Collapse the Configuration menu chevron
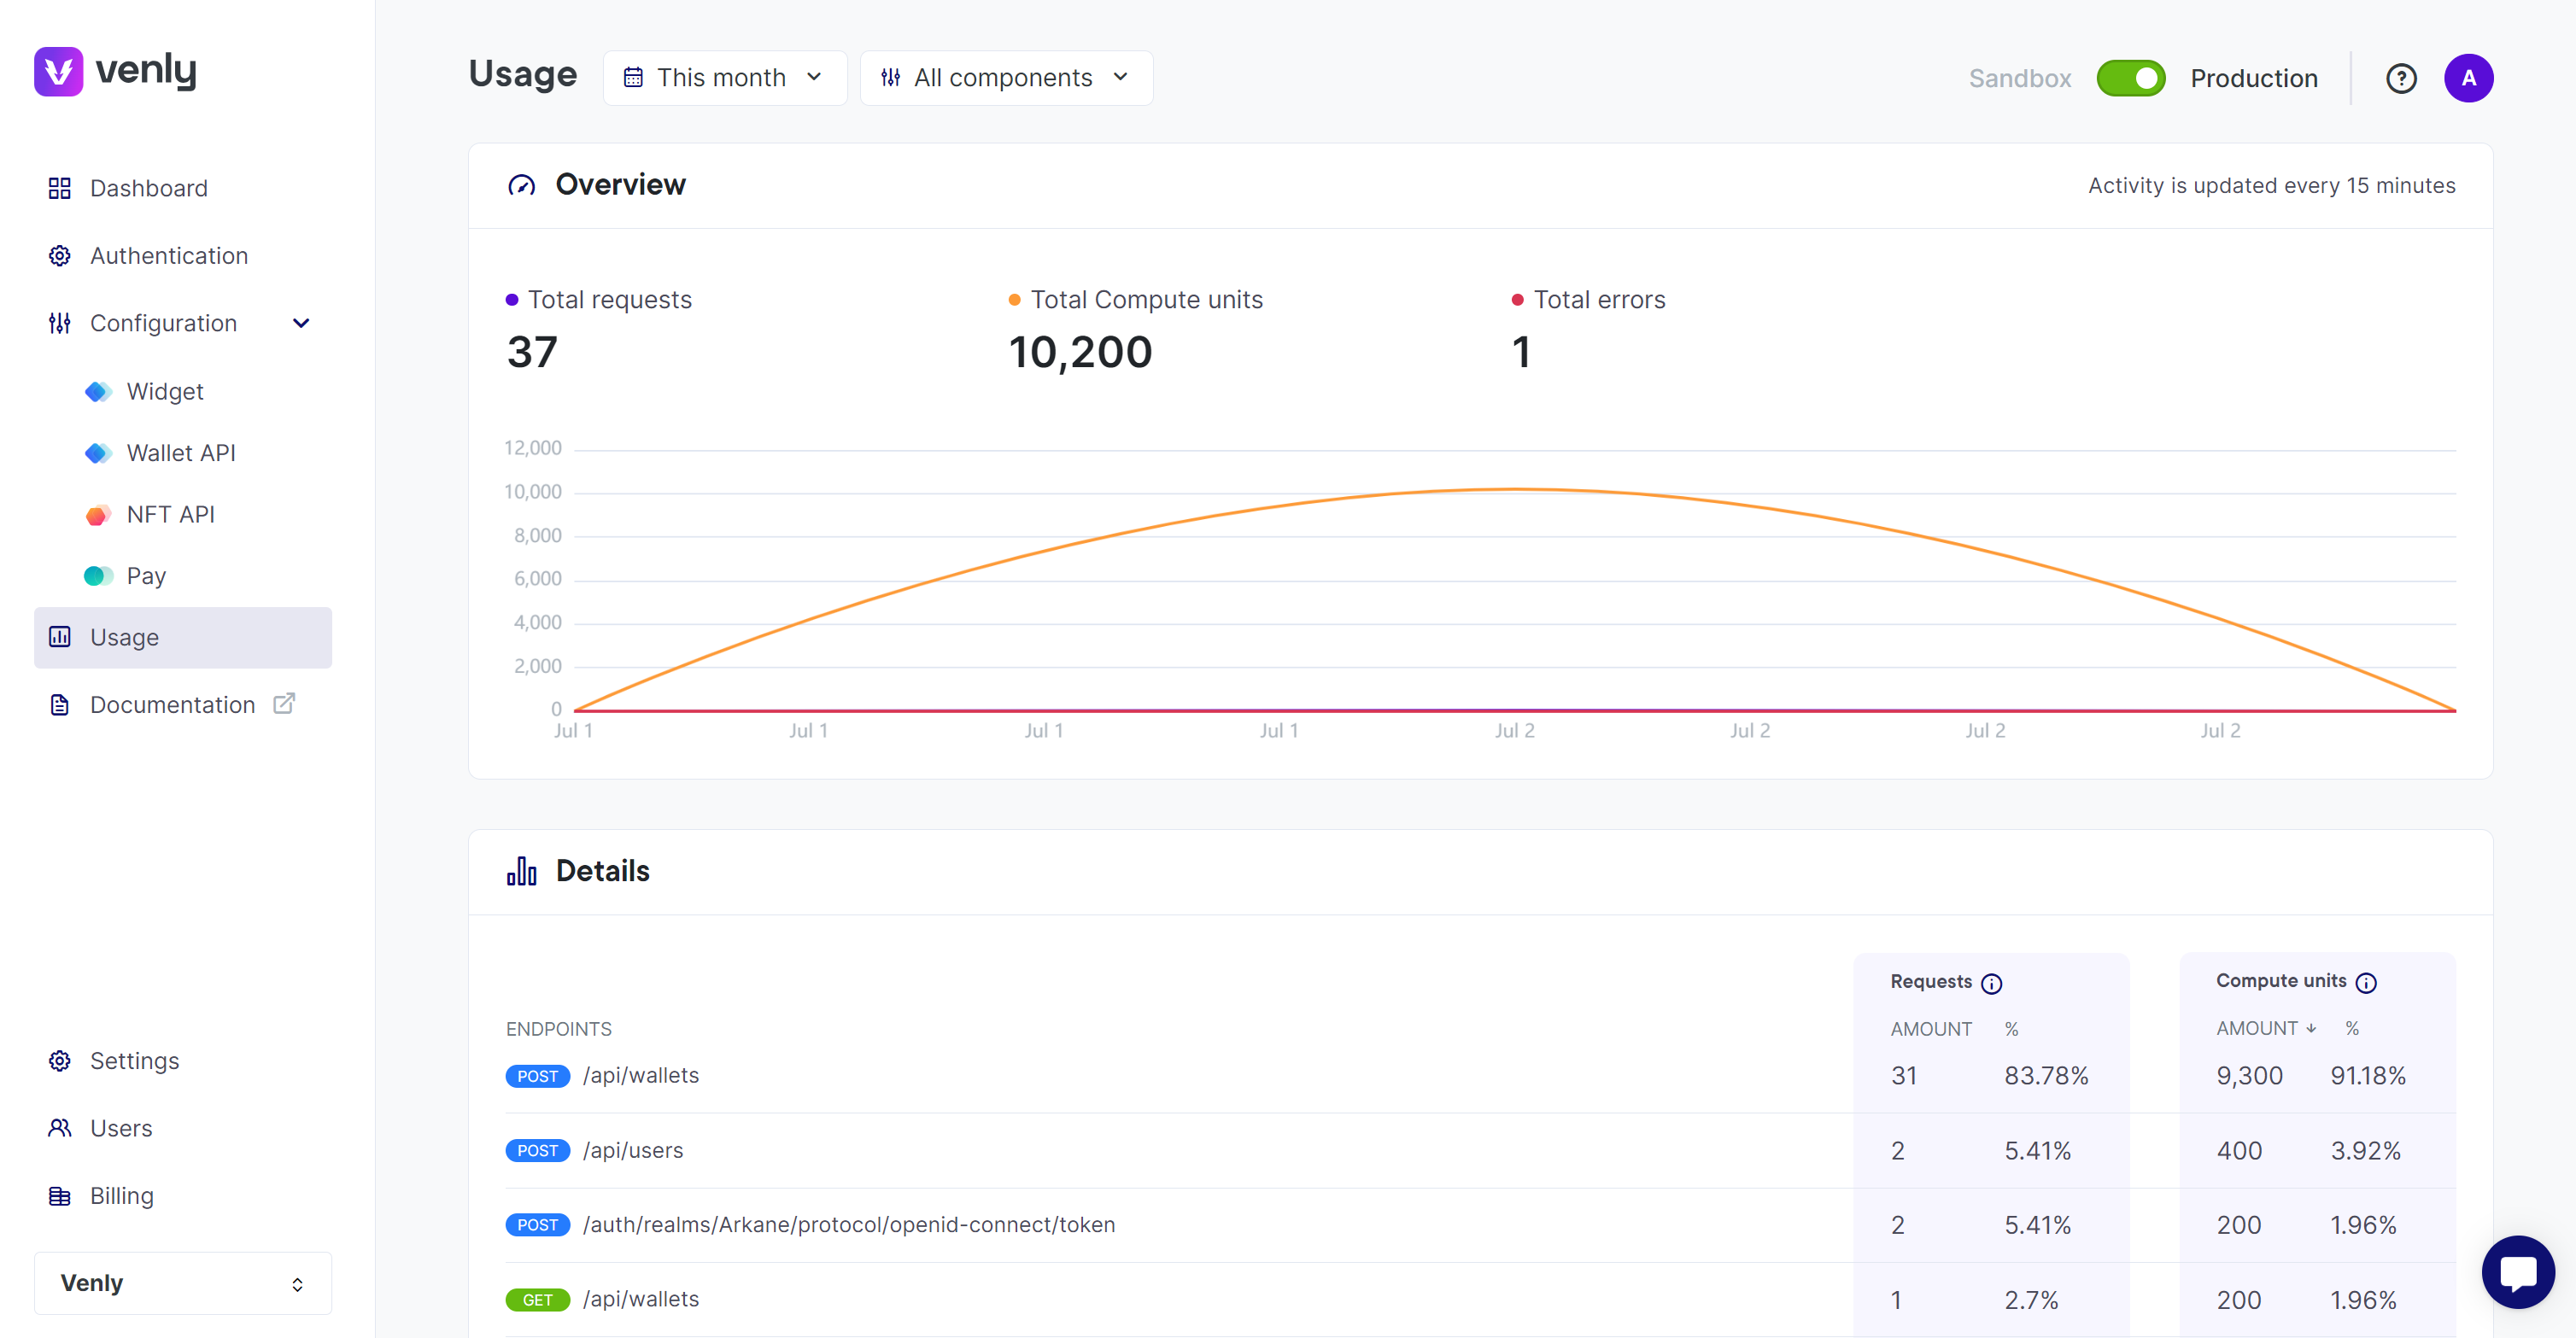Image resolution: width=2576 pixels, height=1338 pixels. (301, 323)
